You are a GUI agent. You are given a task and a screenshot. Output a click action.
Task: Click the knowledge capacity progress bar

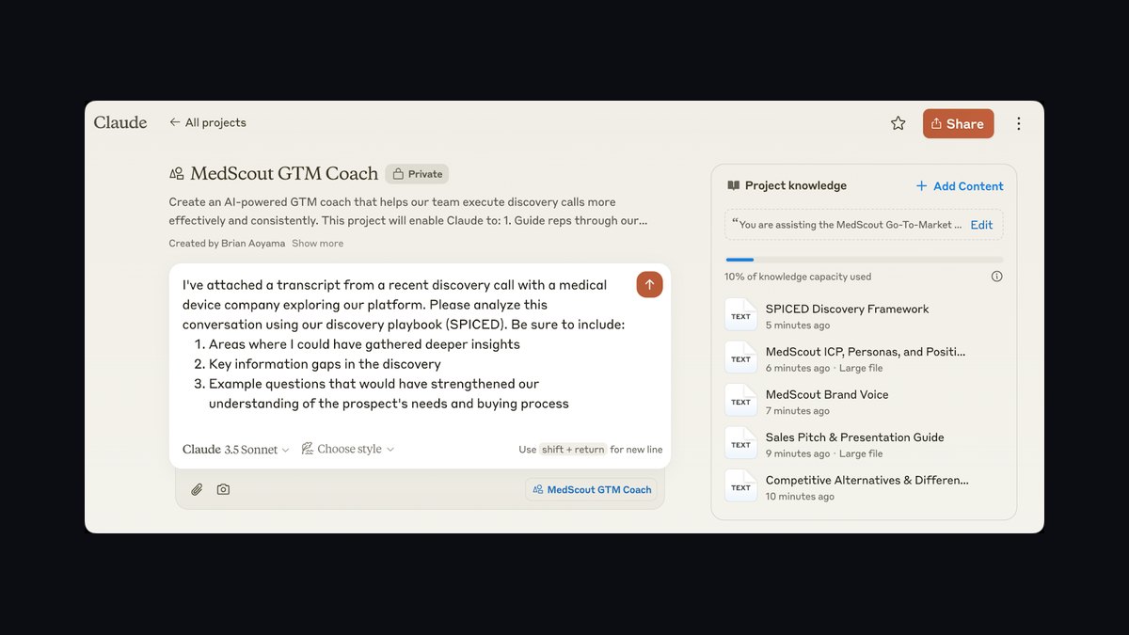(865, 260)
